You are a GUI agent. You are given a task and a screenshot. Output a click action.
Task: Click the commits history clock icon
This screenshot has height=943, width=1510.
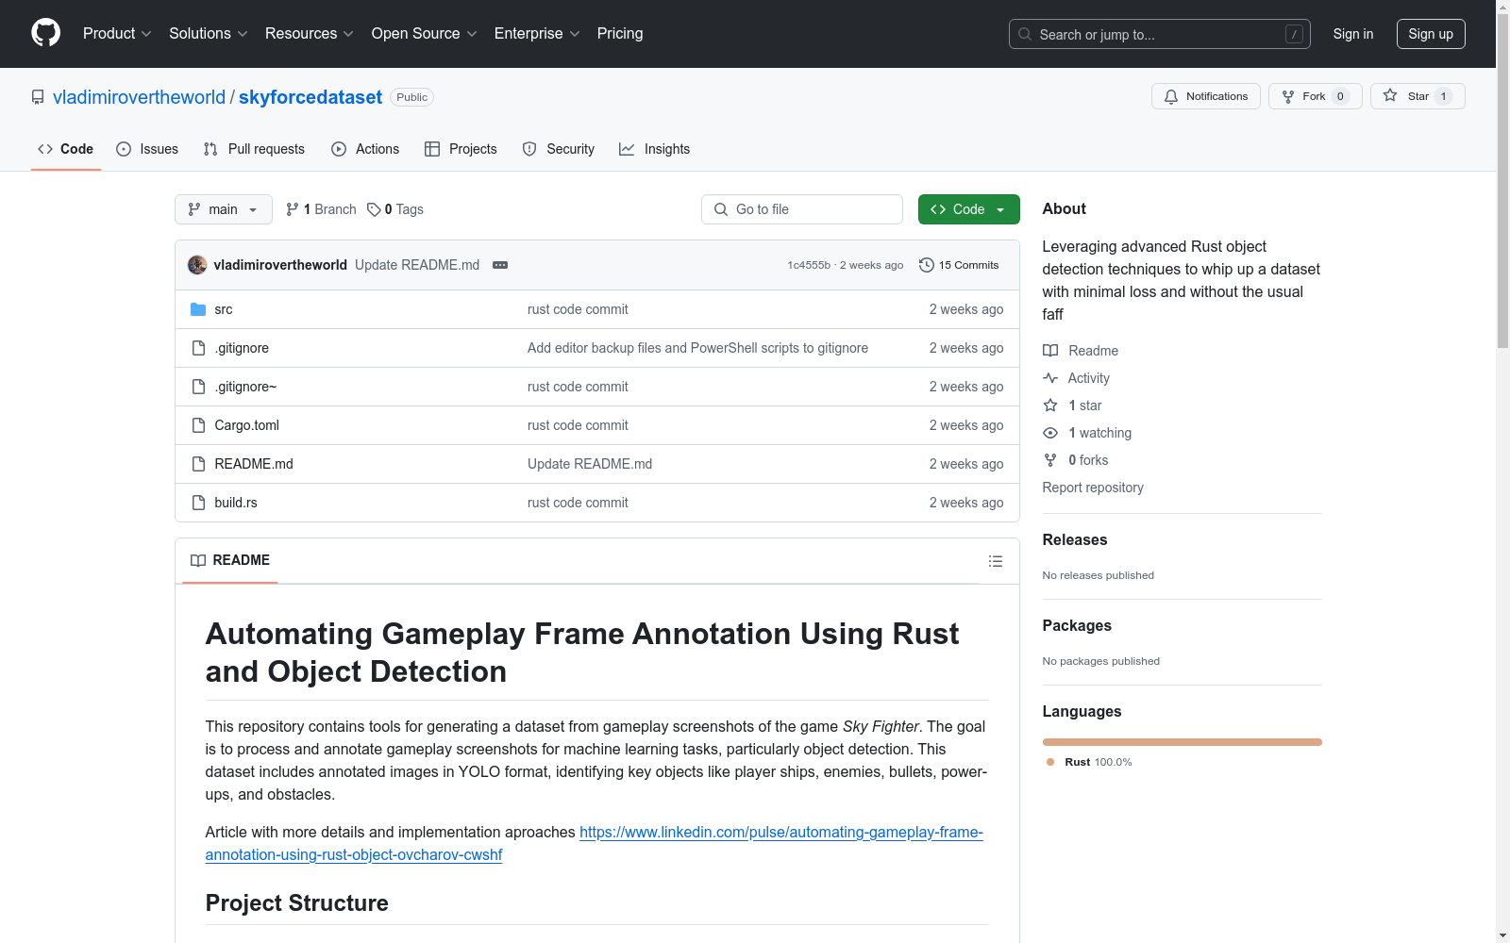coord(927,265)
